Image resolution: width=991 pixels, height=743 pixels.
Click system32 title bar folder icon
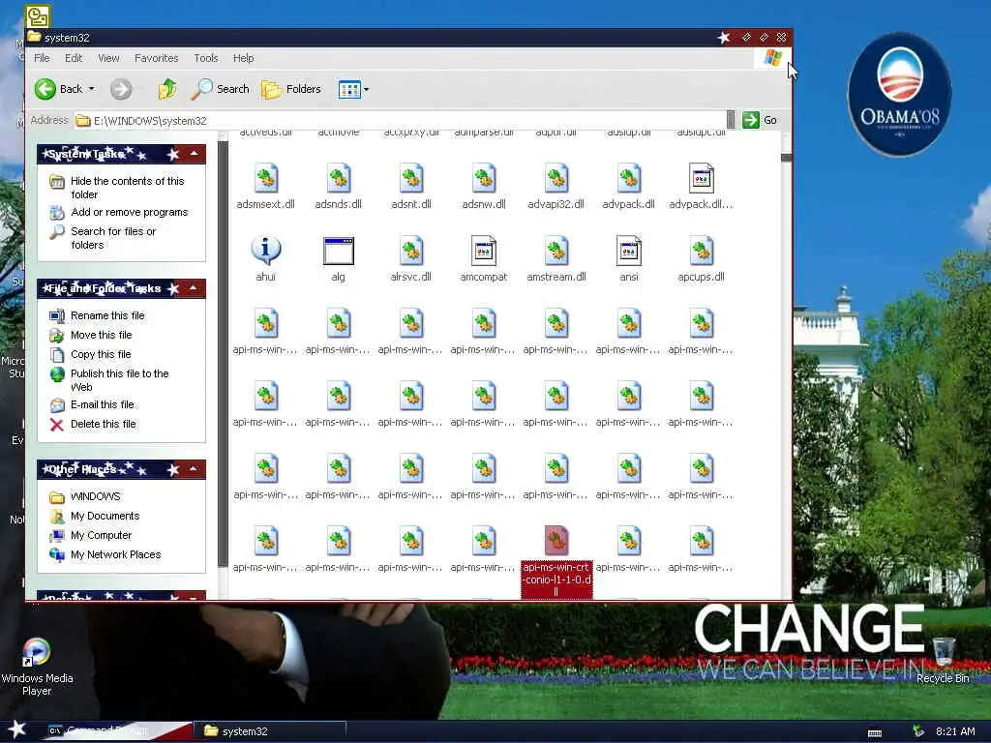35,38
